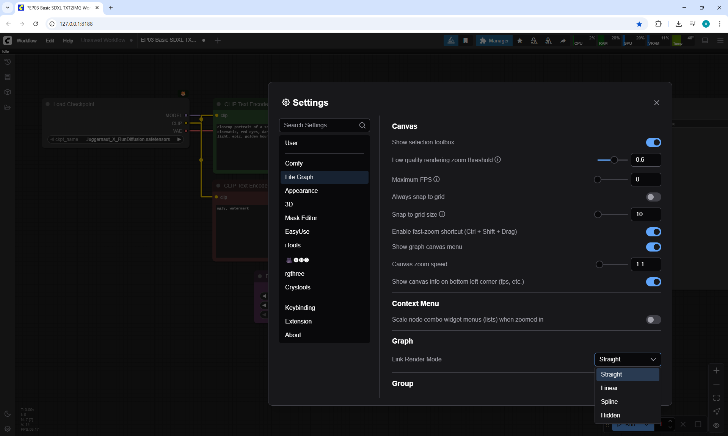Open the model library cube icon
Image resolution: width=728 pixels, height=436 pixels.
point(8,92)
